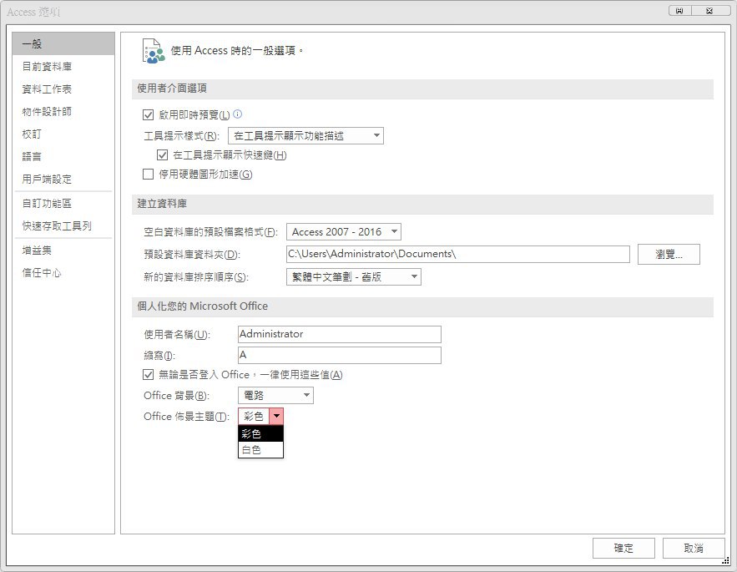Click the 使用者名稱 field containing Administrator

pyautogui.click(x=340, y=334)
